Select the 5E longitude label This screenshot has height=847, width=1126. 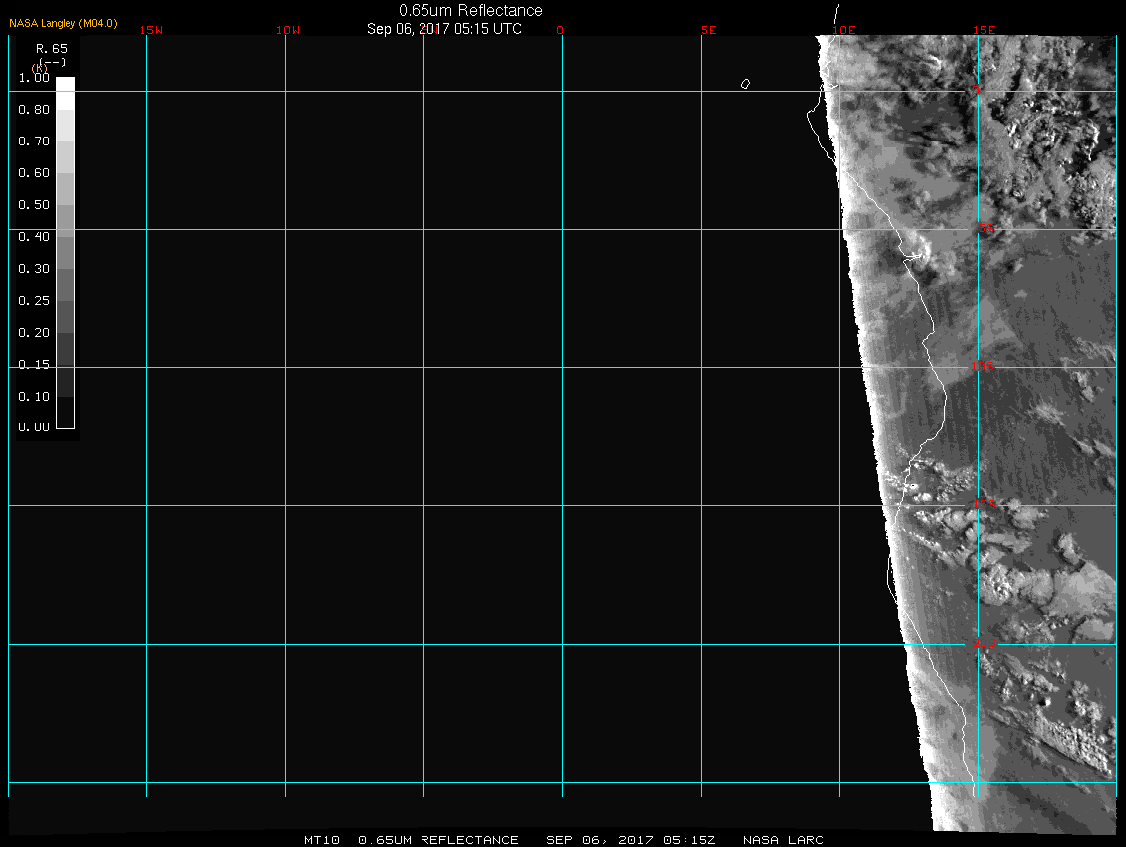[x=708, y=30]
